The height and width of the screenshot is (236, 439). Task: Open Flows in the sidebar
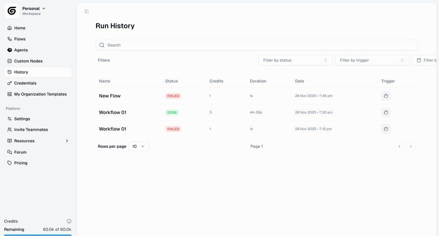coord(20,39)
